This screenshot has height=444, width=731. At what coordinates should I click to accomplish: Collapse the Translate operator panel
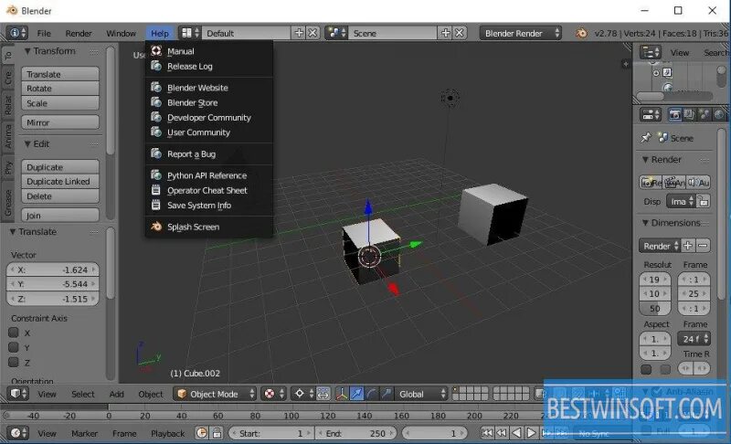click(x=13, y=232)
